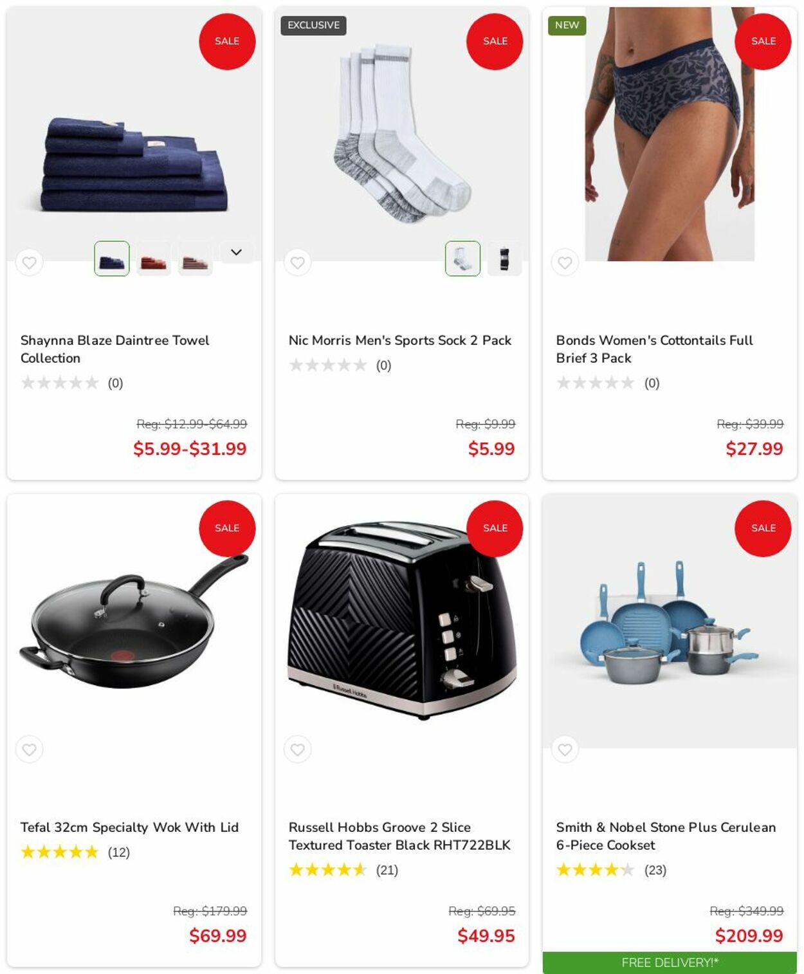Select black sock colour variant

(x=504, y=259)
